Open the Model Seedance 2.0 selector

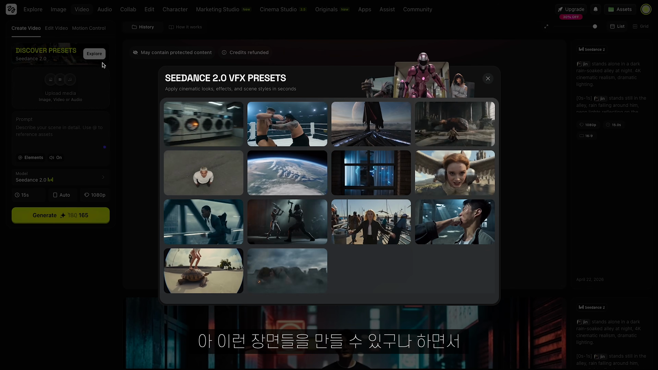[60, 177]
